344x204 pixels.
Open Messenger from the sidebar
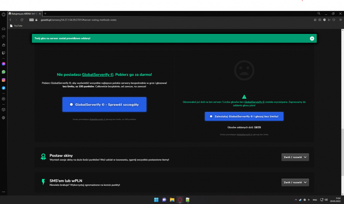point(3,64)
